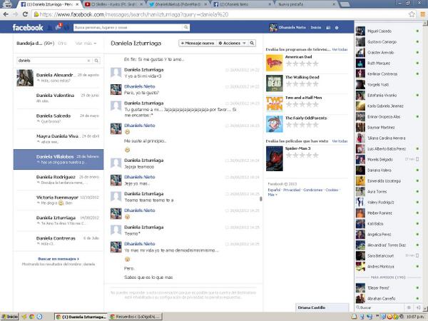Switch to the Daniela Izturriaga browser tab
Screen dimensions: 428x321
pyautogui.click(x=49, y=4)
